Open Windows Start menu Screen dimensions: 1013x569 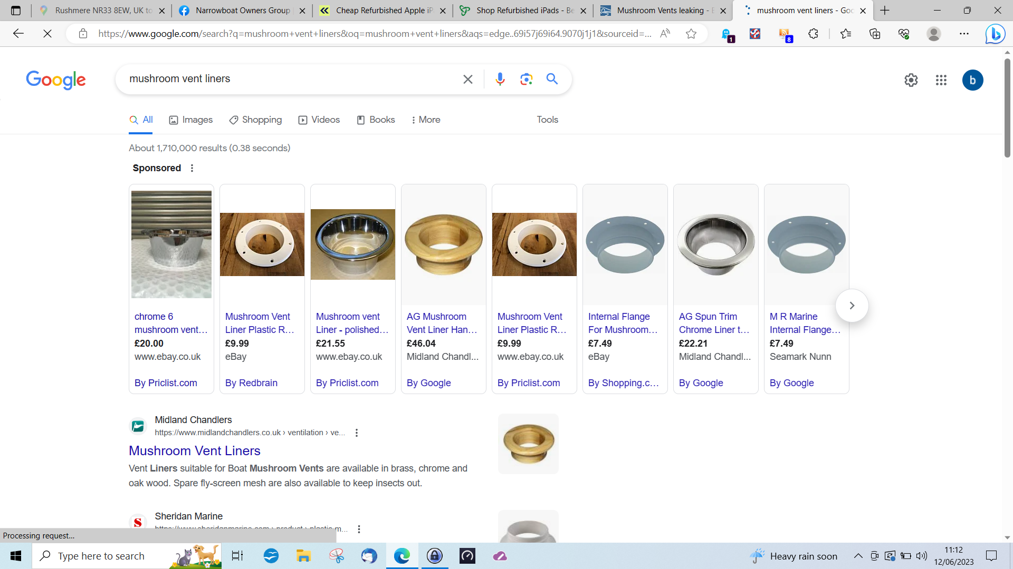tap(16, 556)
